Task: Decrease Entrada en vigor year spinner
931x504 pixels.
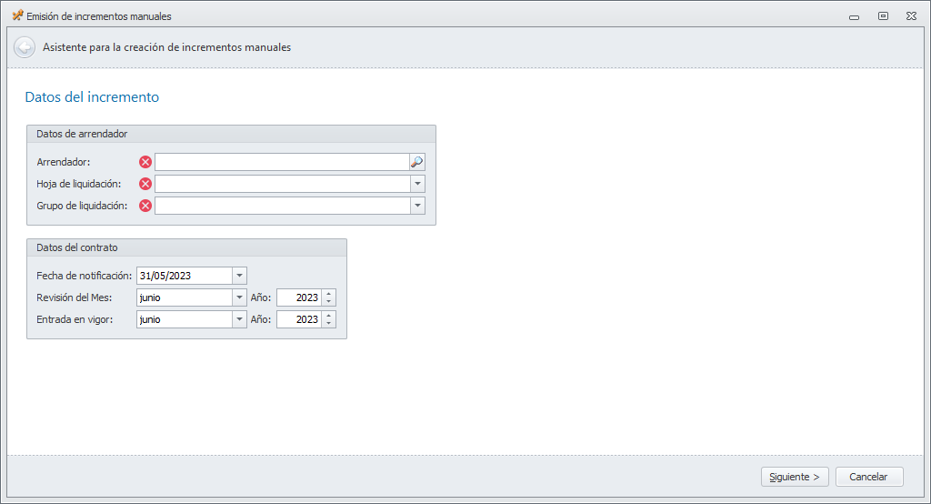Action: (328, 323)
